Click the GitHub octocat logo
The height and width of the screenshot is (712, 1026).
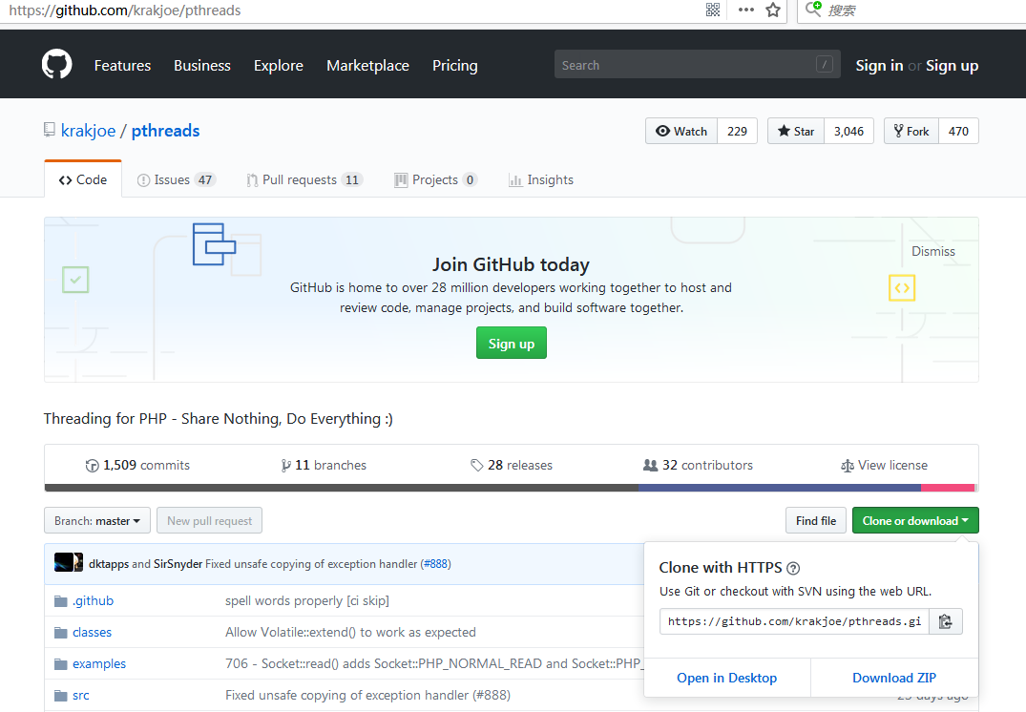click(x=57, y=65)
